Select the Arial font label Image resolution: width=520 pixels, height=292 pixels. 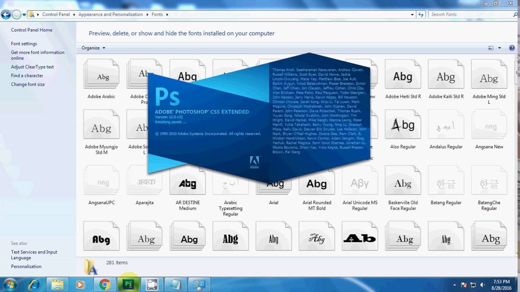coord(274,202)
